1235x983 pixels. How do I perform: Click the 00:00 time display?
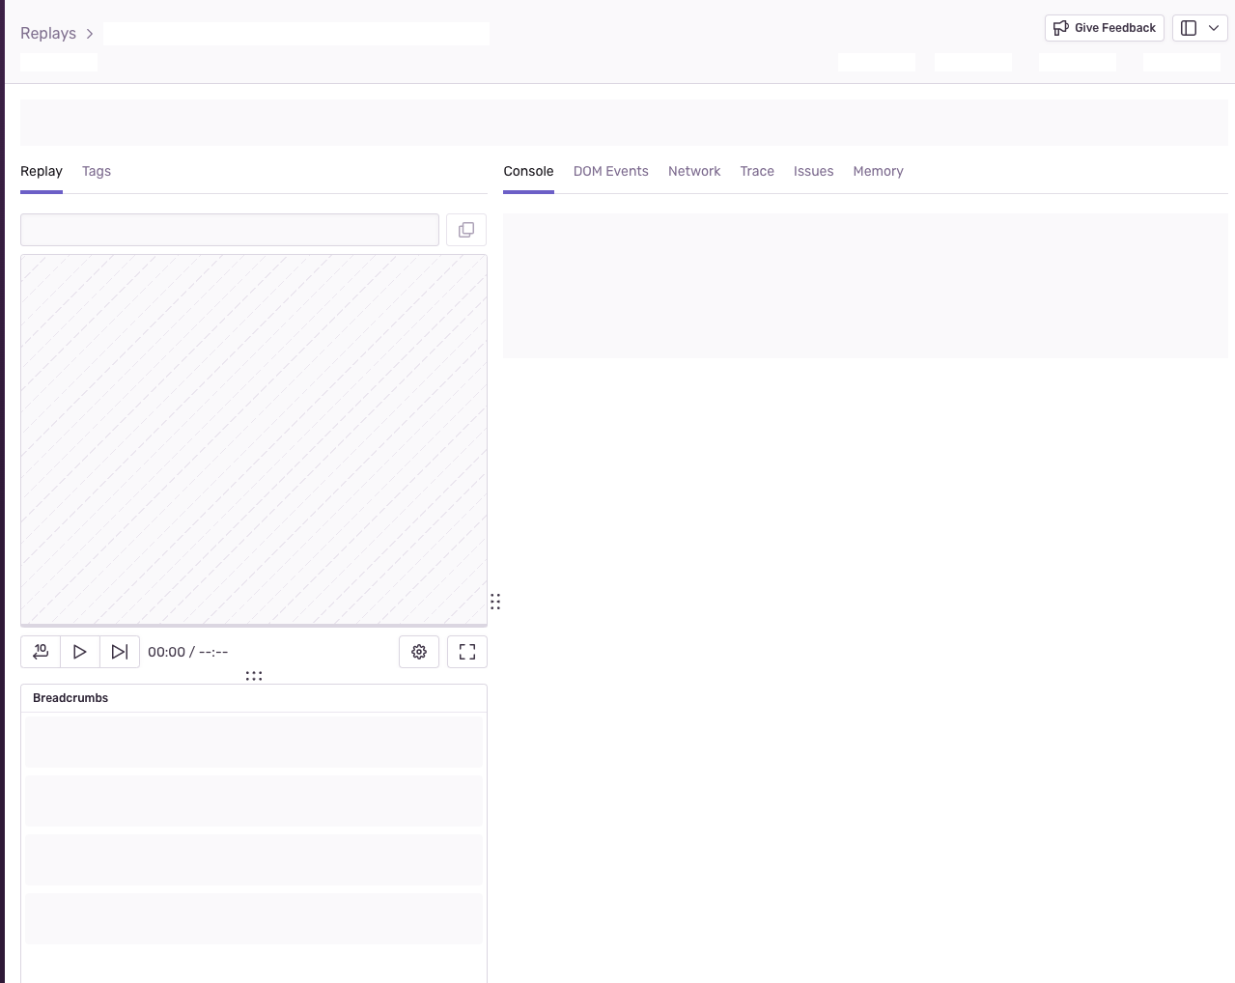(x=166, y=652)
